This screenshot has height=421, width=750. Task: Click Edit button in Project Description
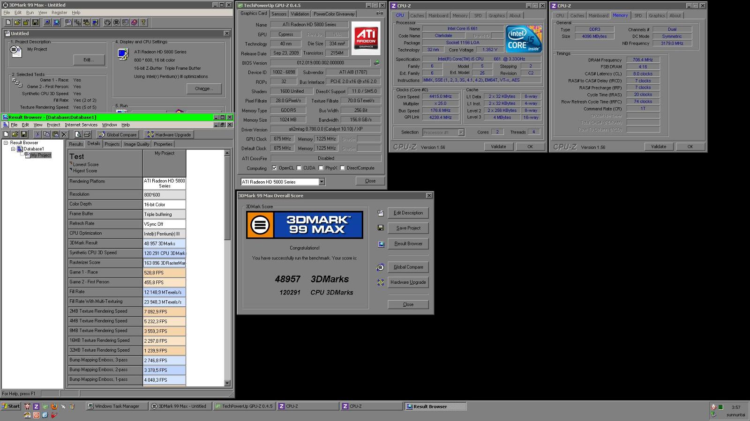(x=89, y=60)
